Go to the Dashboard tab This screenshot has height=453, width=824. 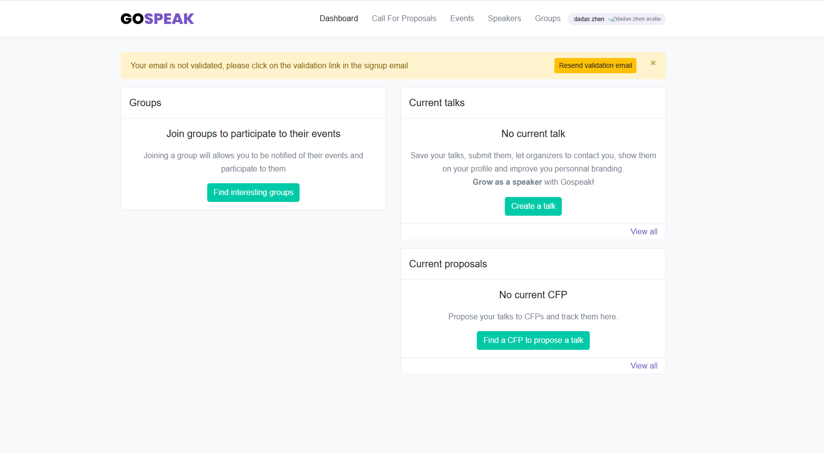(339, 18)
